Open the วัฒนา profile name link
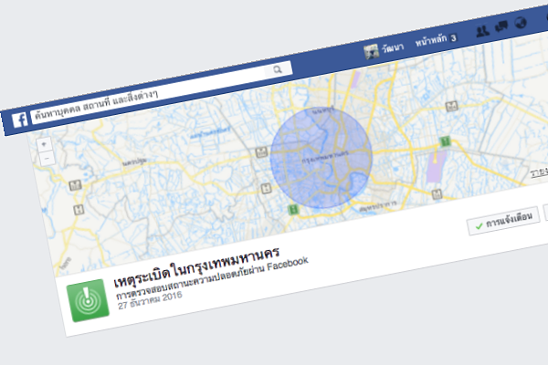 394,48
